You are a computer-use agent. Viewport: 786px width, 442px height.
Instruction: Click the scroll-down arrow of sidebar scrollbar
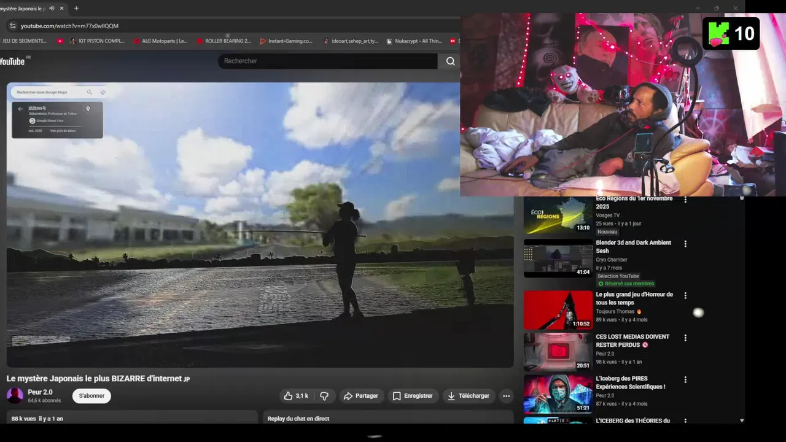742,421
